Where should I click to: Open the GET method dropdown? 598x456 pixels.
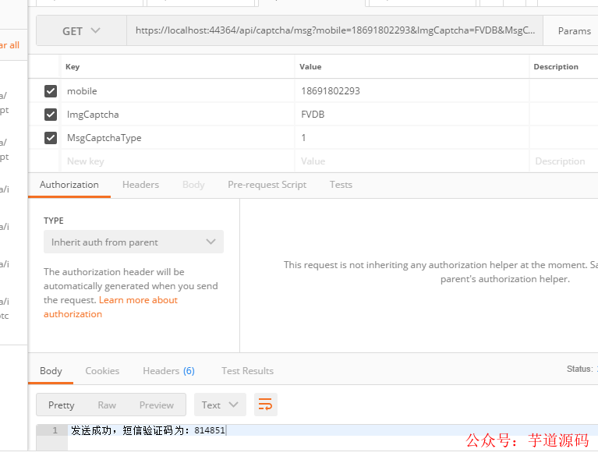coord(81,31)
